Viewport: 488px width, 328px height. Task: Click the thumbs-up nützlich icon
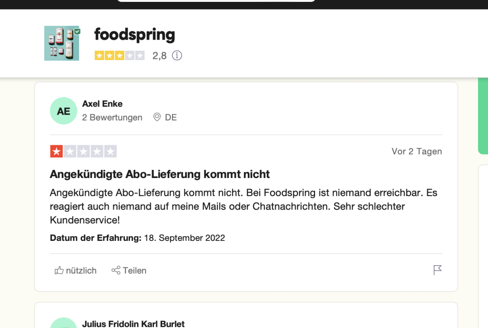pyautogui.click(x=59, y=270)
